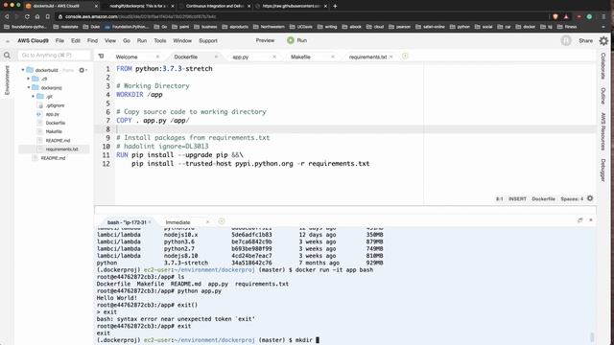Viewport: 614px width, 345px height.
Task: Click the browser address bar
Action: pos(301,17)
